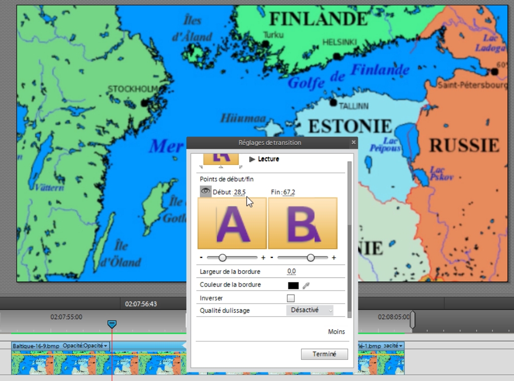Click the blue playhead marker on the timeline
This screenshot has height=381, width=514.
point(112,324)
